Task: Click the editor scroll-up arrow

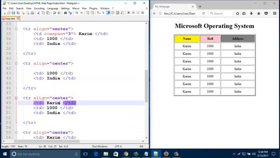Action: click(x=147, y=23)
